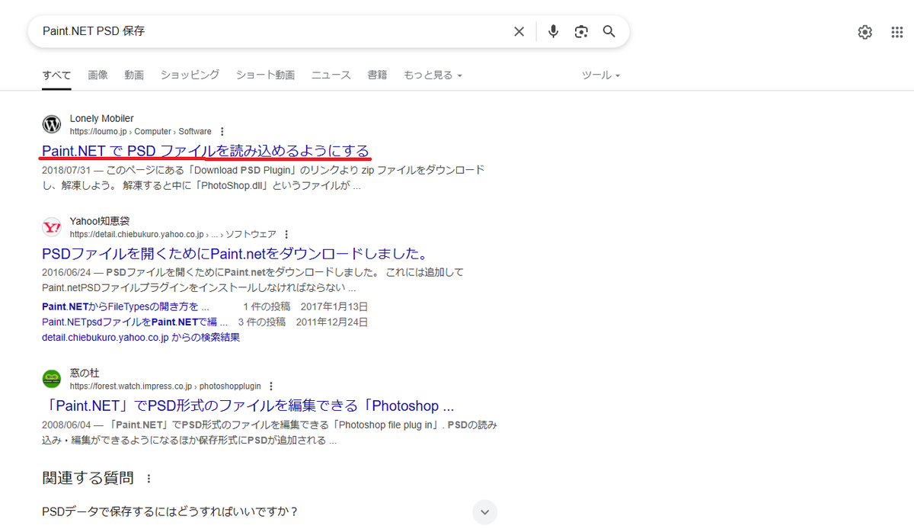Click the PSDデータで保存するにはどうすればいいですか？ question text
The height and width of the screenshot is (529, 914).
tap(170, 511)
